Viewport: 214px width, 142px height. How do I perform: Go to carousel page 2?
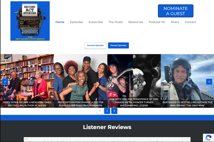tap(107, 111)
